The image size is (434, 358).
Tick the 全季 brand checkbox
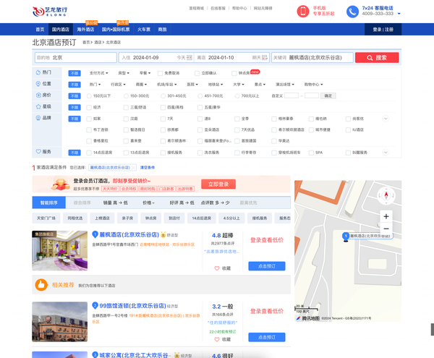tap(237, 119)
